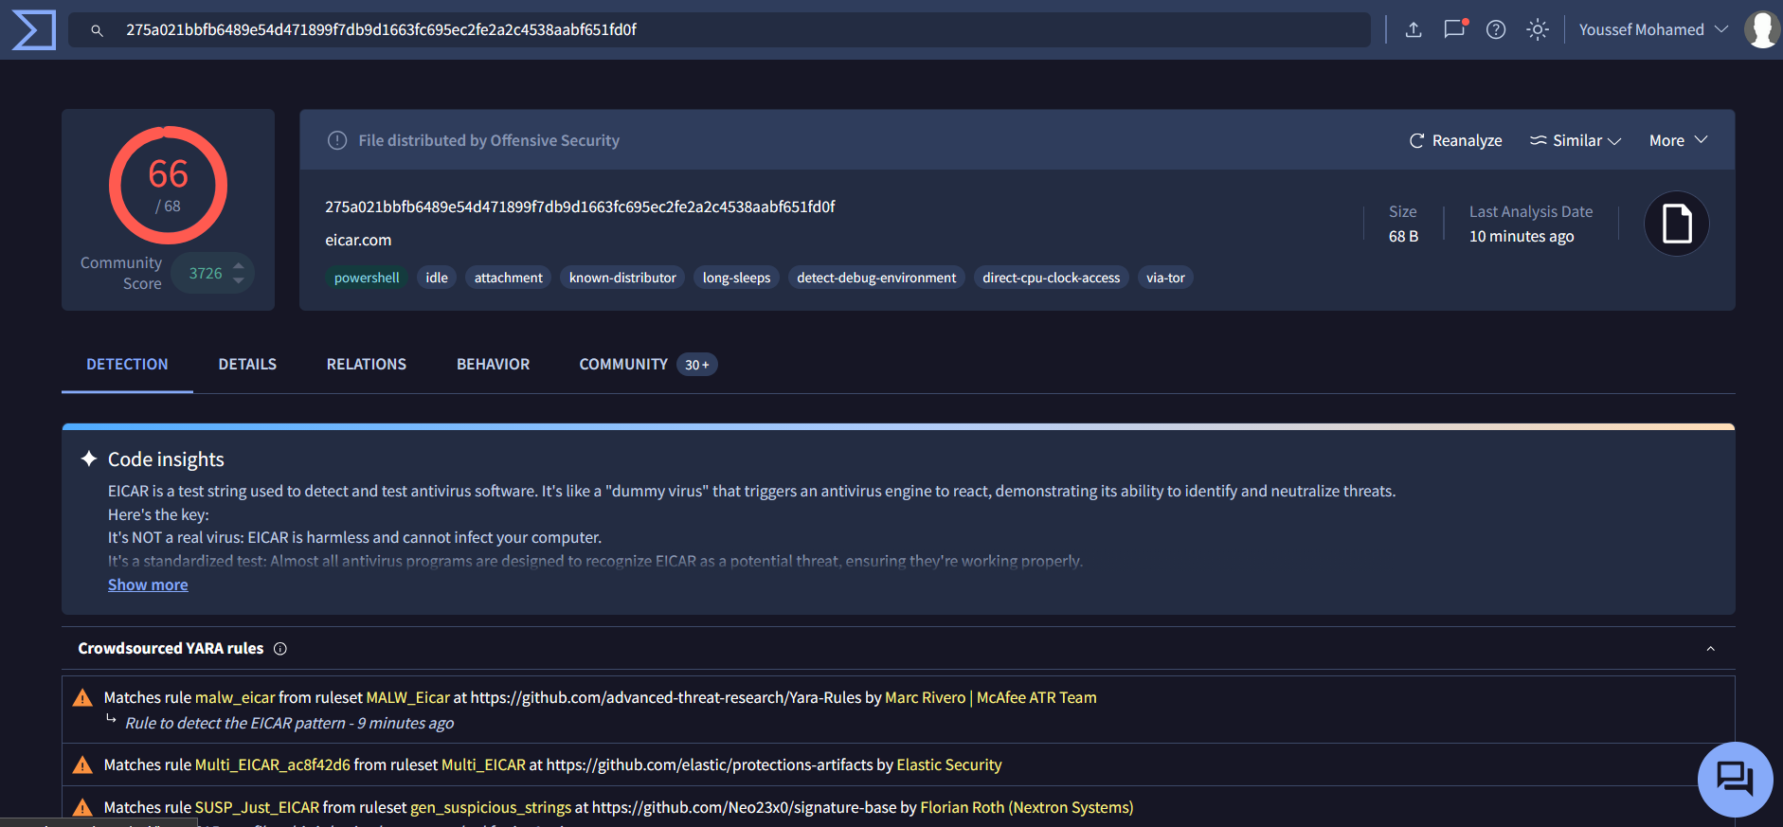
Task: Switch to the Detection tab
Action: [x=127, y=364]
